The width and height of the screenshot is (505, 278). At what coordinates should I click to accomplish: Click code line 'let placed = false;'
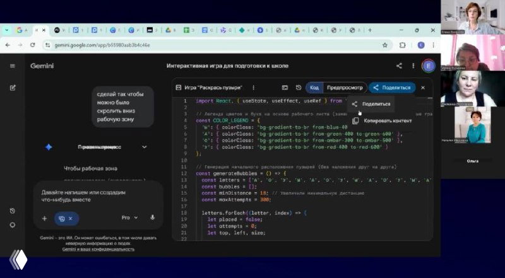(x=235, y=219)
